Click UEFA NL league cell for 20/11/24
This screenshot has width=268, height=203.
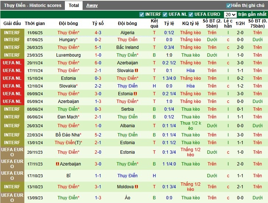(x=12, y=63)
